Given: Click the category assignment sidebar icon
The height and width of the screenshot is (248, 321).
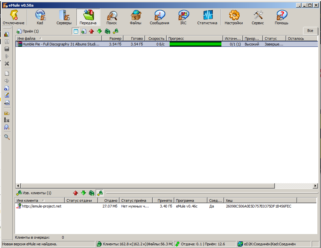Looking at the screenshot, I should pyautogui.click(x=7, y=113).
